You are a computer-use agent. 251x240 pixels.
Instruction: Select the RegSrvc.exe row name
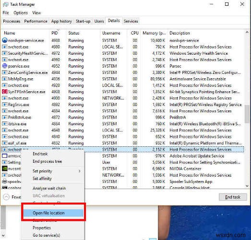[19, 104]
